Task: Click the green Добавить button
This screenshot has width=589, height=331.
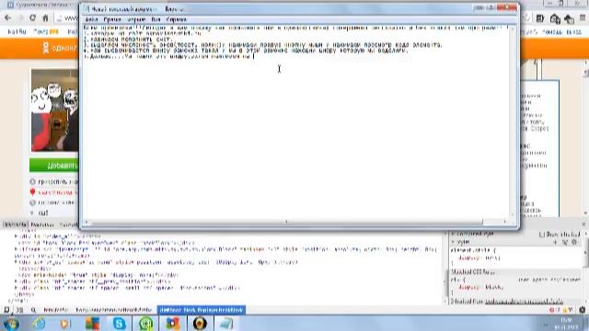Action: (x=53, y=165)
